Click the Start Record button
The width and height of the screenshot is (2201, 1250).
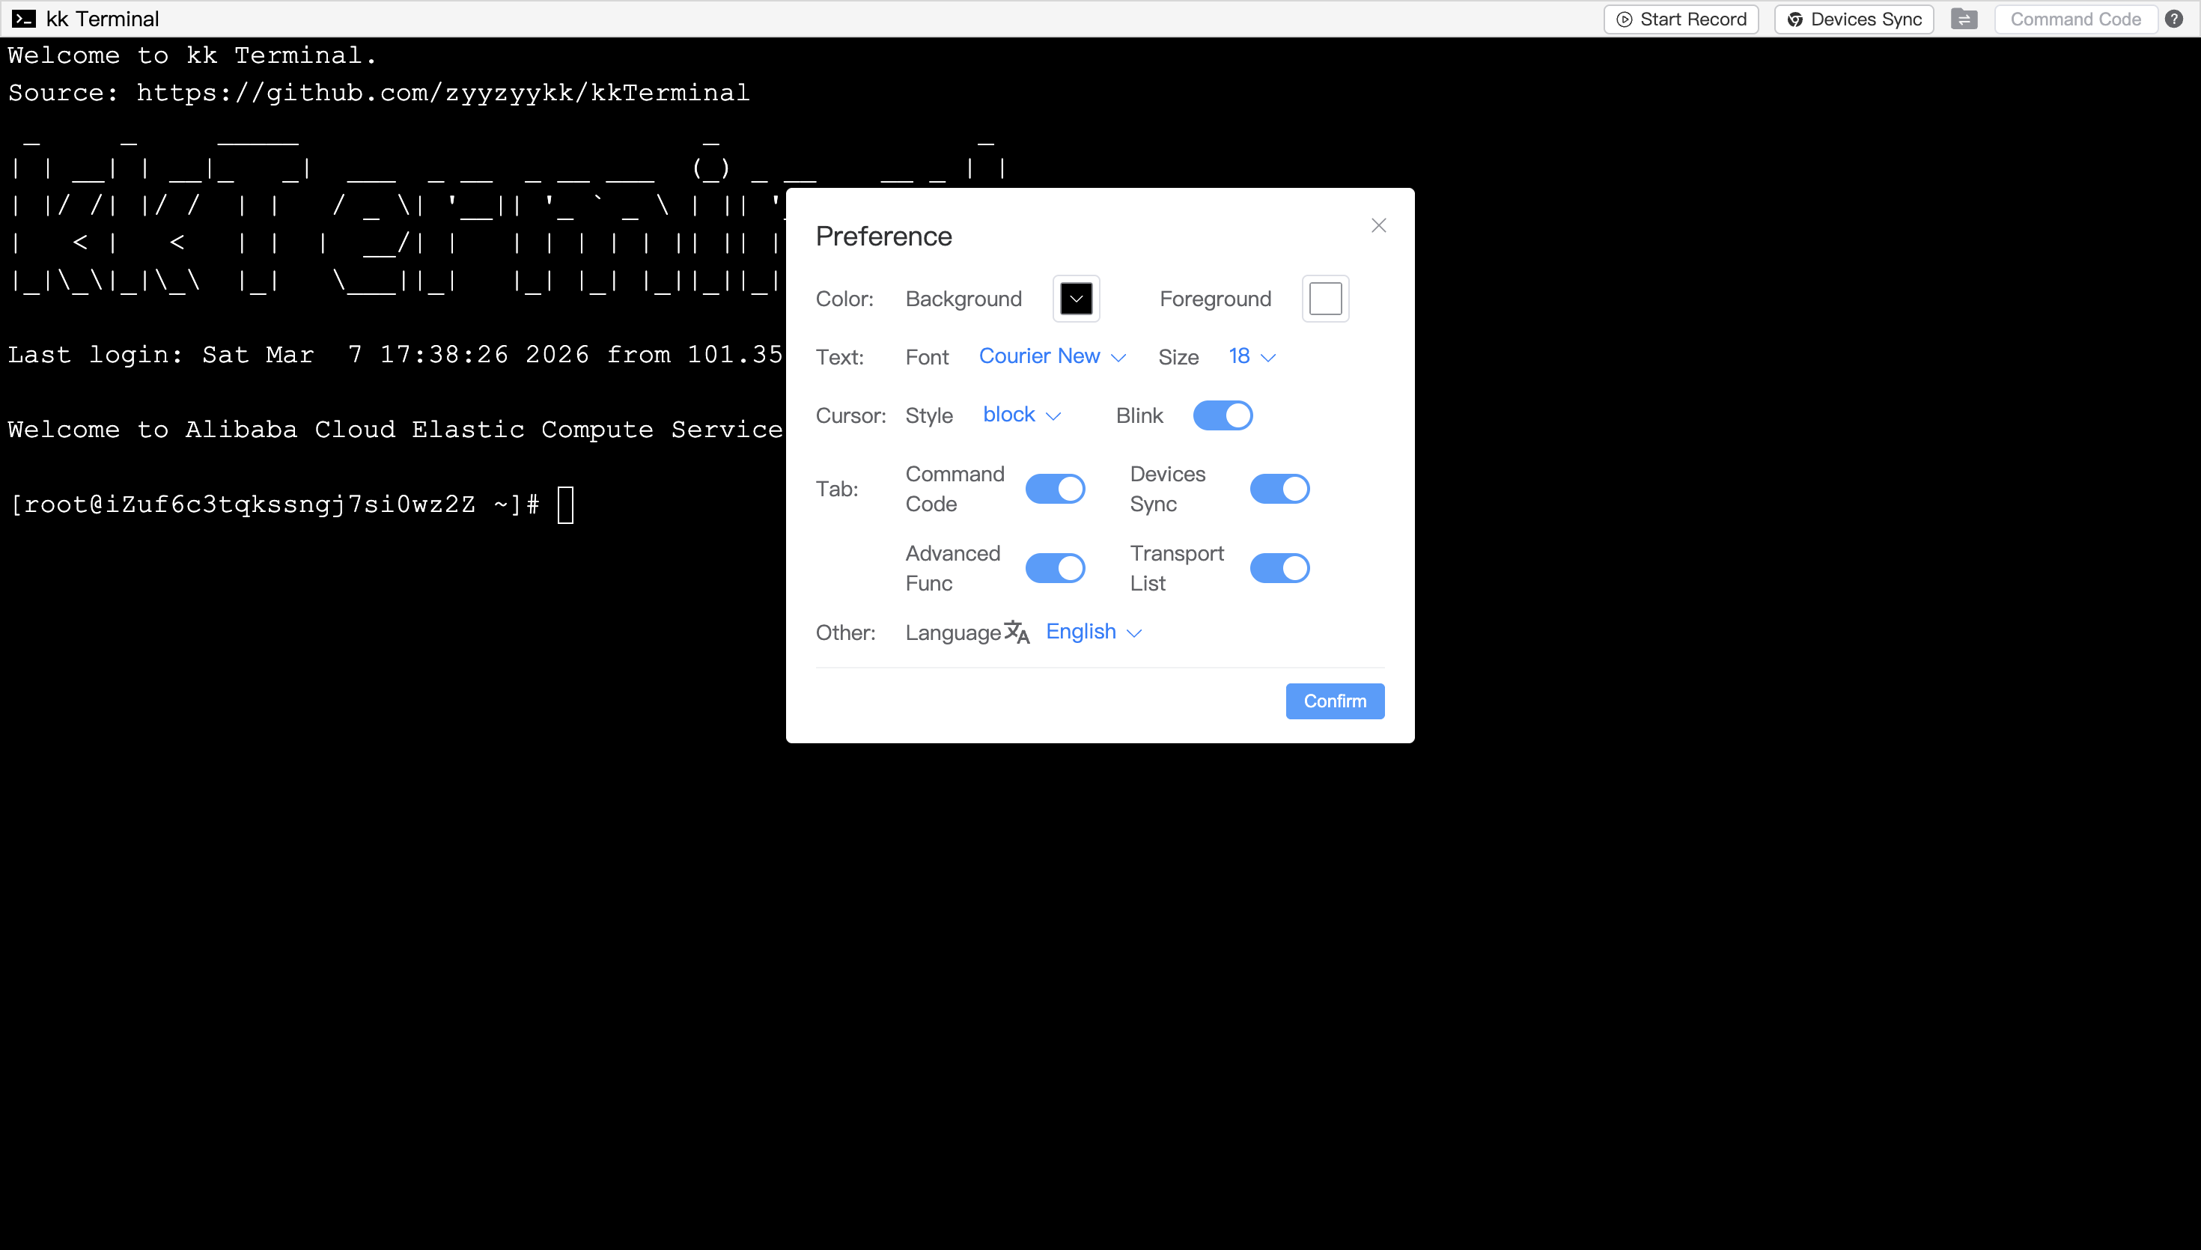(1681, 19)
